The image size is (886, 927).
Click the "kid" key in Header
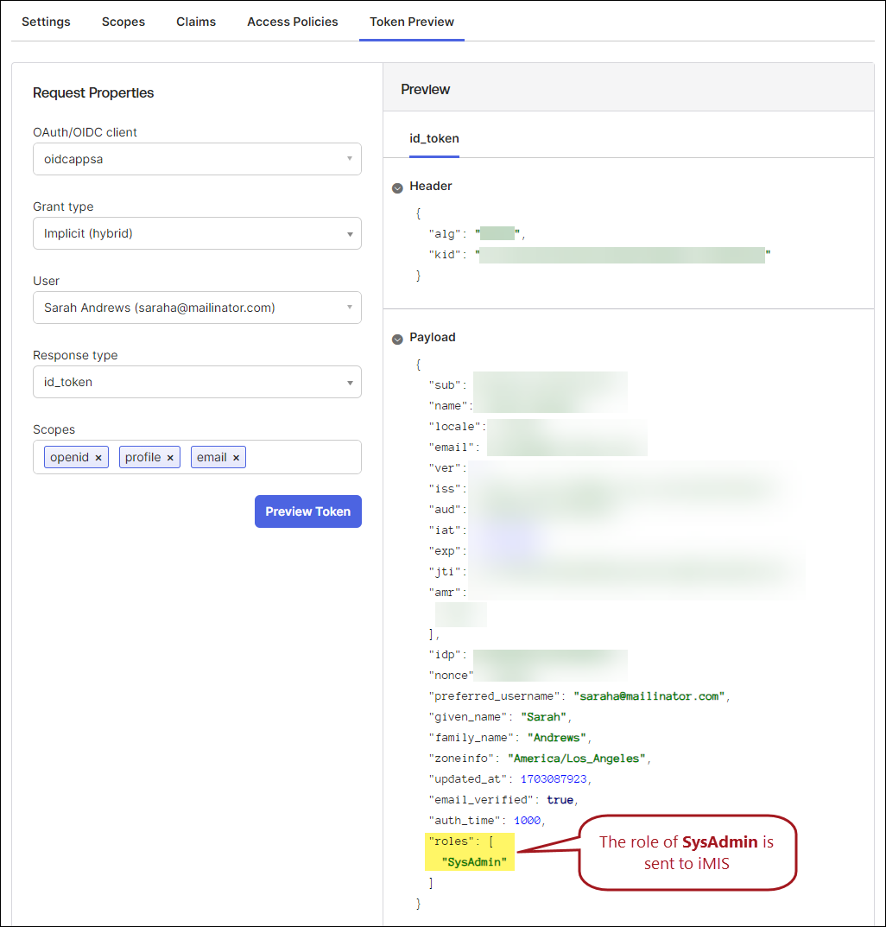pyautogui.click(x=445, y=255)
